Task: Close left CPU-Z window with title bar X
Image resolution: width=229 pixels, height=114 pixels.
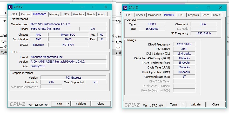Action: [x=106, y=7]
